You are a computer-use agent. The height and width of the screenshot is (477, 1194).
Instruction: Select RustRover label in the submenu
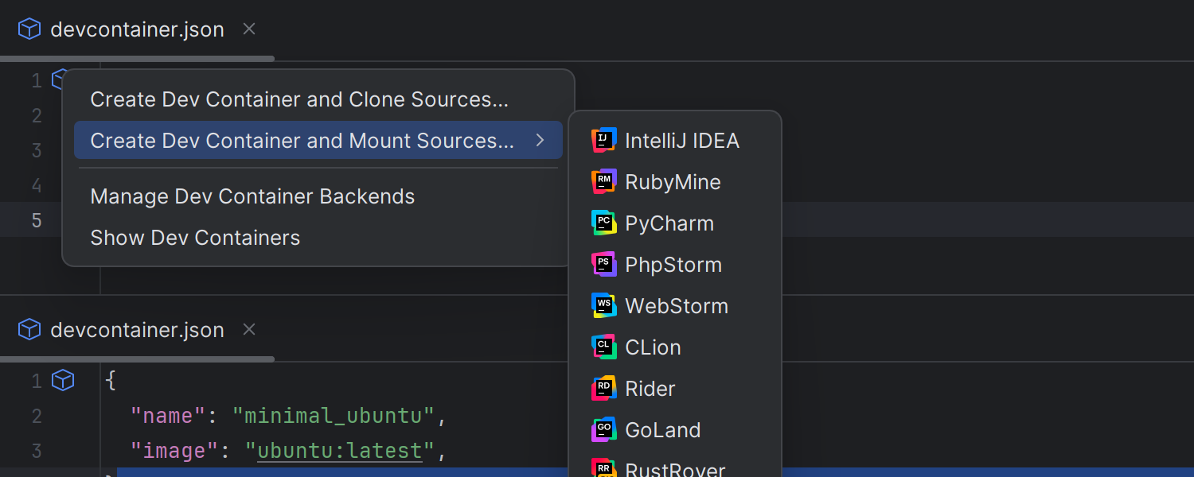[675, 469]
